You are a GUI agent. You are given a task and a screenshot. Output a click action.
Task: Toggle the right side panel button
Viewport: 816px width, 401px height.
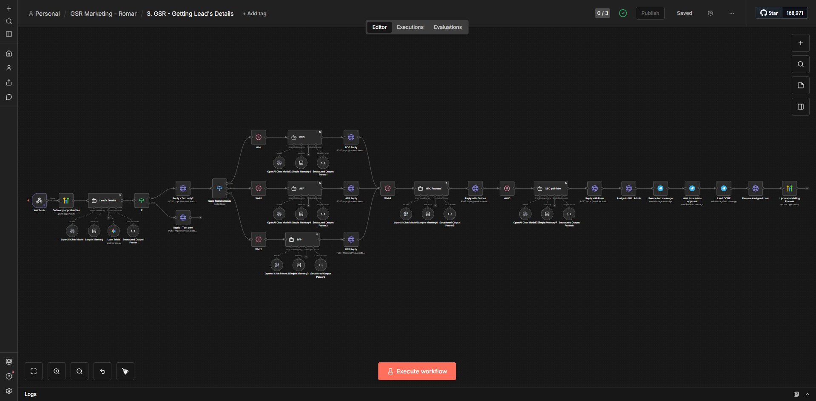pyautogui.click(x=801, y=107)
